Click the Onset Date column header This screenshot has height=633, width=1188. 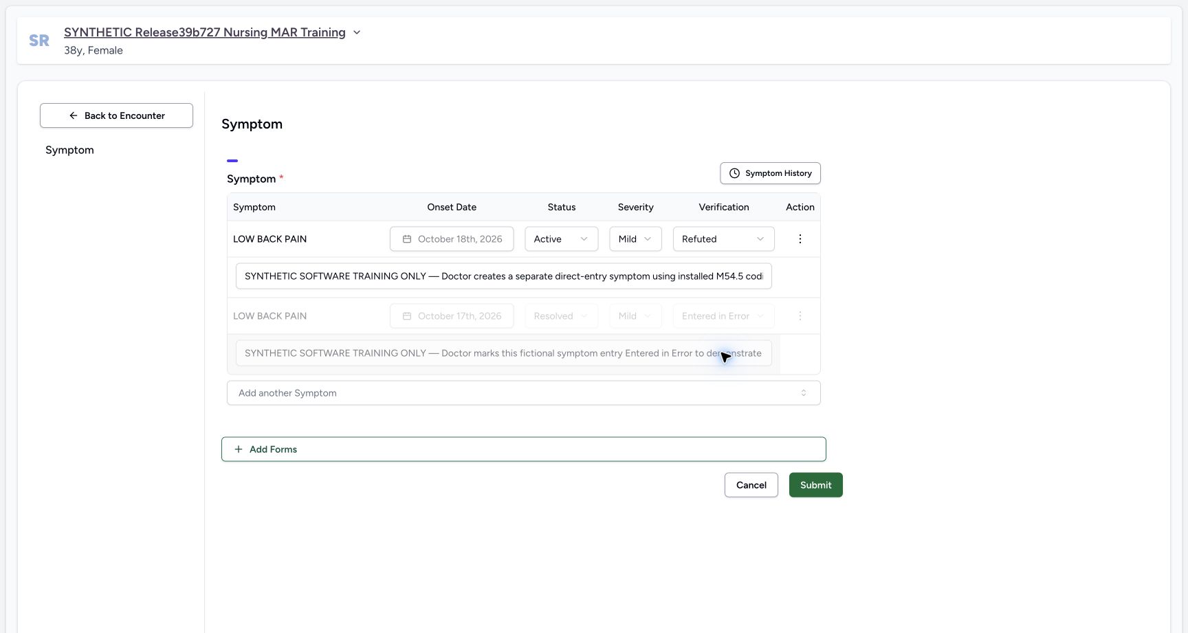[452, 207]
